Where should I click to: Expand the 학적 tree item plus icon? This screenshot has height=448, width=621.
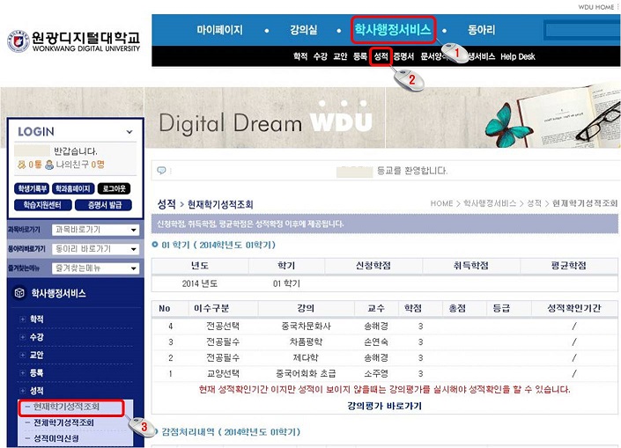pyautogui.click(x=23, y=319)
